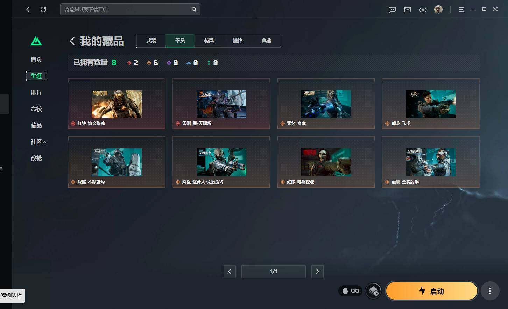Go back with the top-bar back arrow

pos(28,9)
